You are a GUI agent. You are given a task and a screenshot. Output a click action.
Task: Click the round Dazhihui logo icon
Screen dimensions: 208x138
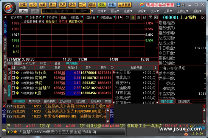(9, 8)
